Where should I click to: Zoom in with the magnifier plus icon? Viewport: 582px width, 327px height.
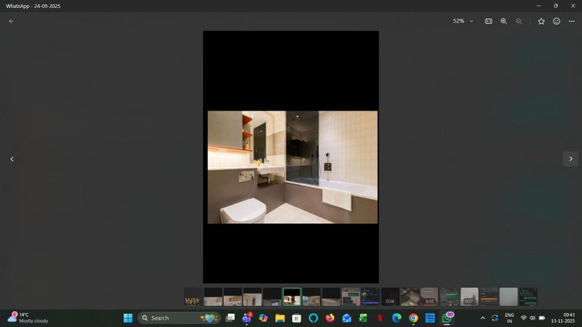point(503,21)
